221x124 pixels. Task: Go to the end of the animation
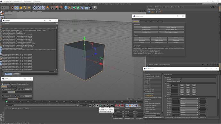(x=112, y=105)
